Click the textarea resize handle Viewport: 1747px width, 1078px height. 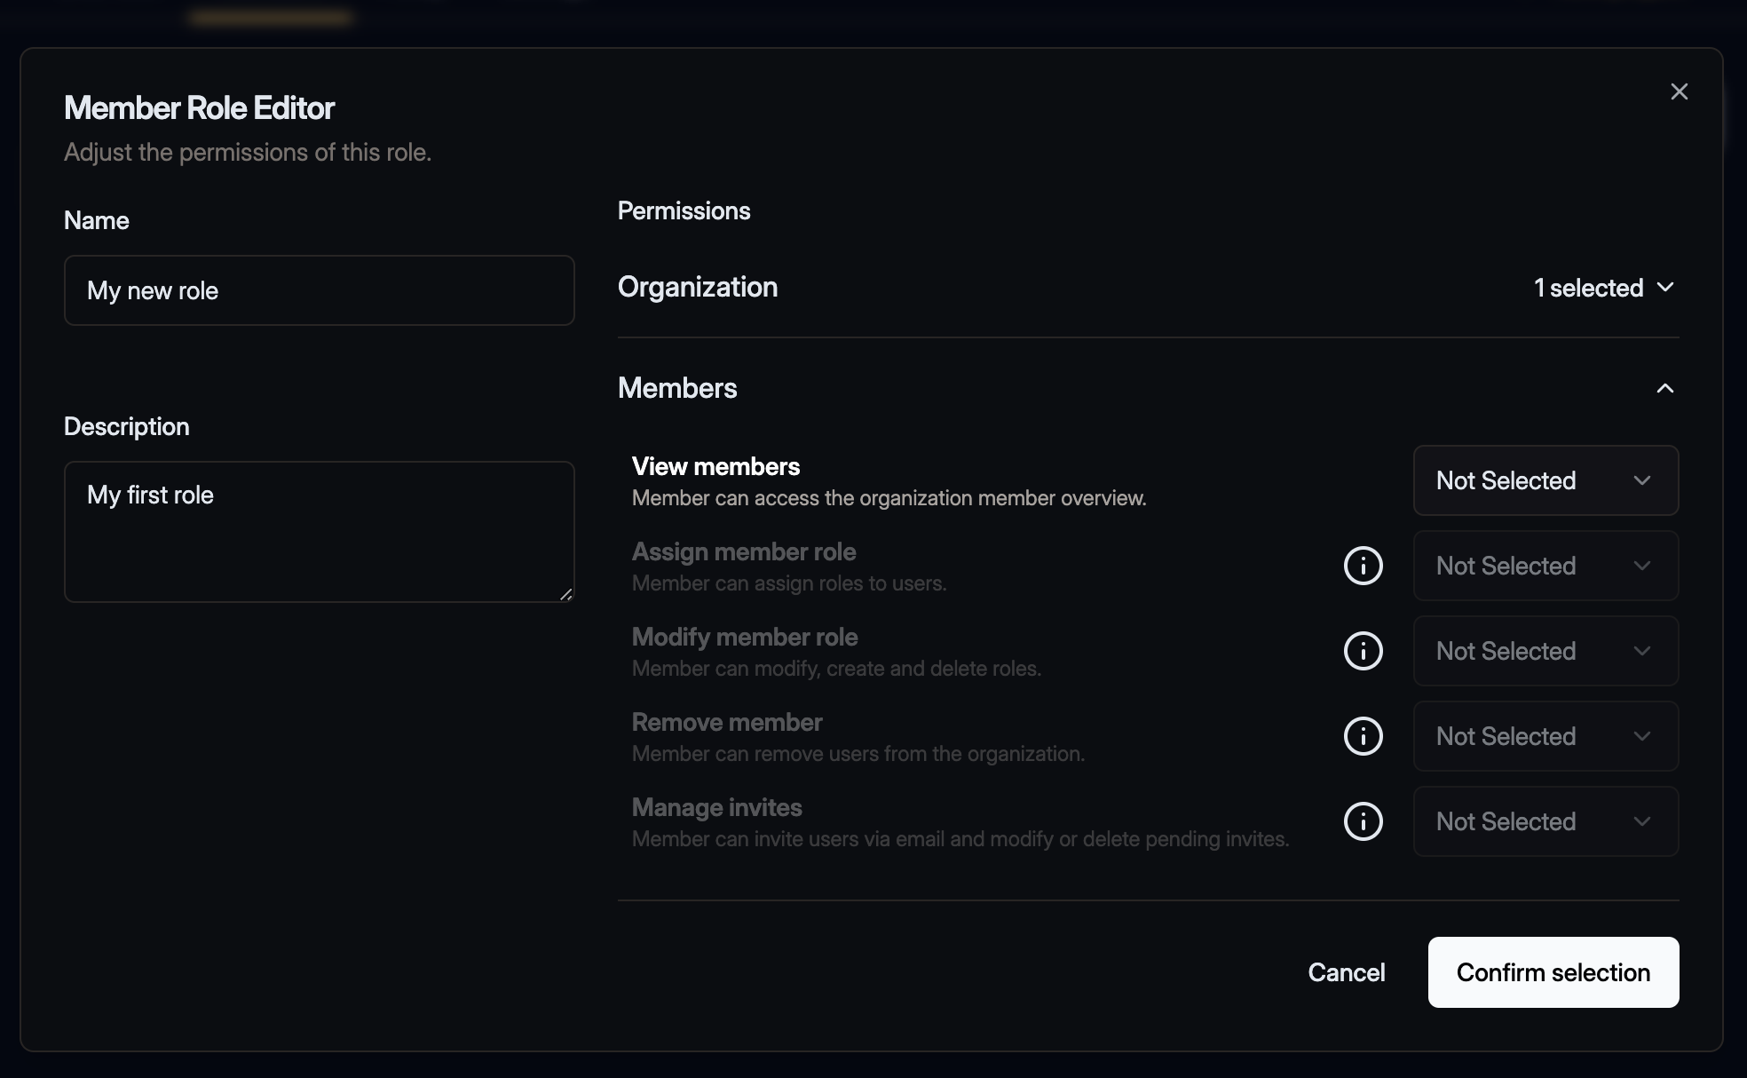[567, 597]
